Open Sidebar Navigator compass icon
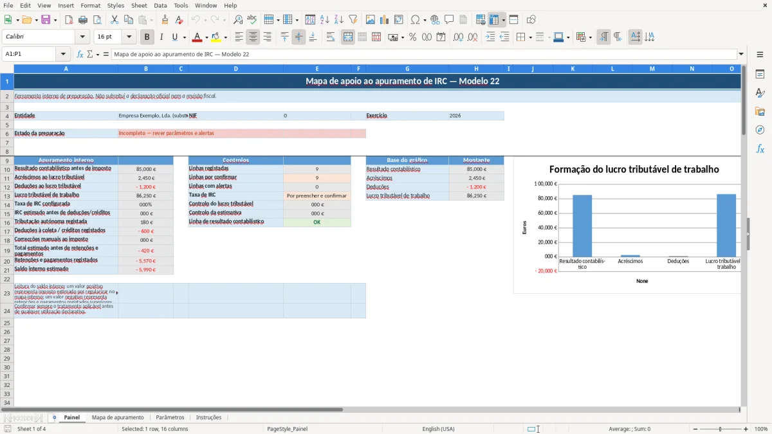 tap(760, 130)
